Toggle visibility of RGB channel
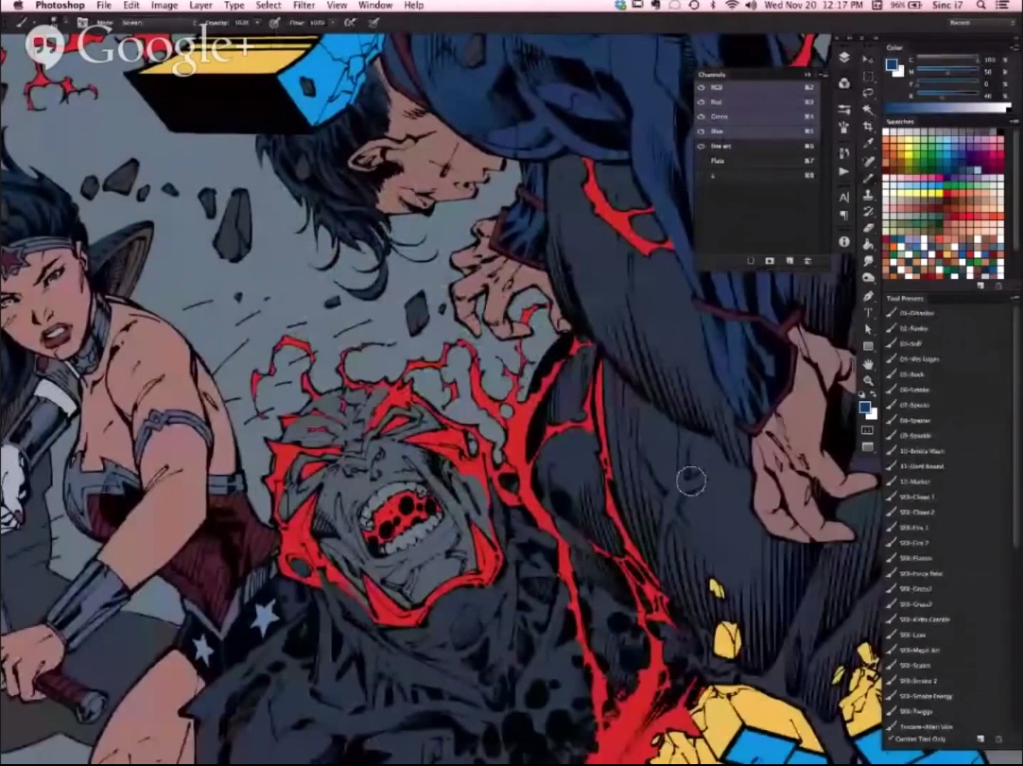Image resolution: width=1023 pixels, height=766 pixels. [x=702, y=87]
